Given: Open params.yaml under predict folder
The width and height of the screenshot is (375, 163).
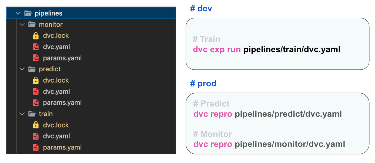Looking at the screenshot, I should 62,103.
